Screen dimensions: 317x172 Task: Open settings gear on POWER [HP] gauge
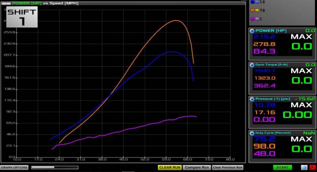click(x=252, y=31)
